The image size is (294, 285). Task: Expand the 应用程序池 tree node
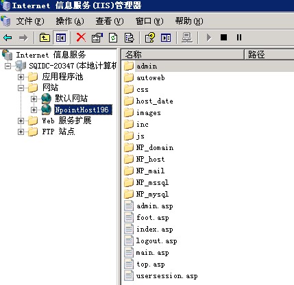21,77
